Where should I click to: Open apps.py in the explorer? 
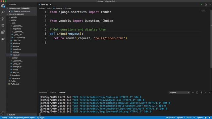[x=16, y=46]
